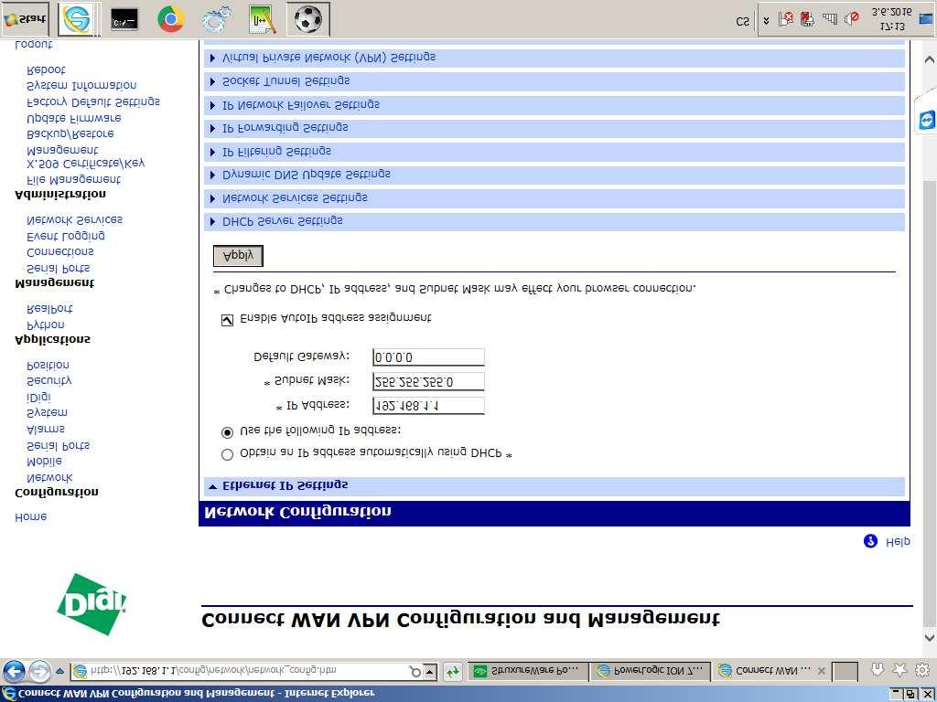Open the IE Tools gear icon
Viewport: 937px width, 702px height.
tap(922, 670)
